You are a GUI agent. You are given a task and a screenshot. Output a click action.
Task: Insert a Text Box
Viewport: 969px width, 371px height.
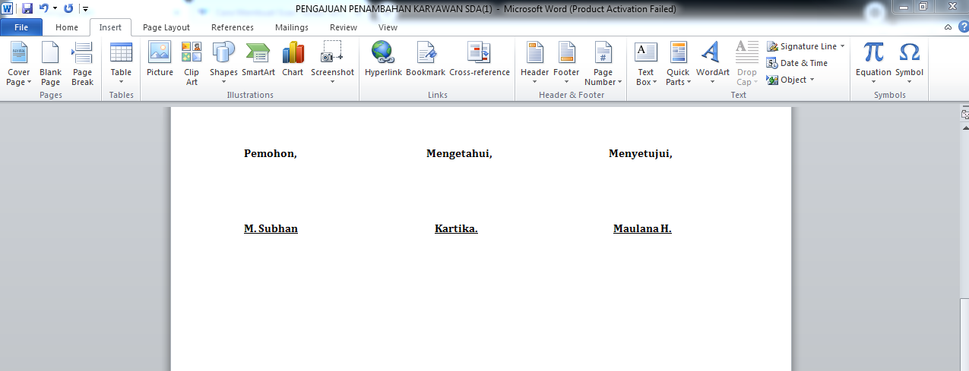(x=645, y=64)
